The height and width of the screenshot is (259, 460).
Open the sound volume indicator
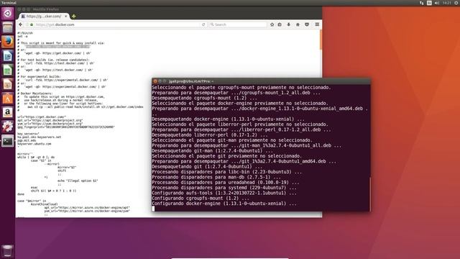click(437, 3)
